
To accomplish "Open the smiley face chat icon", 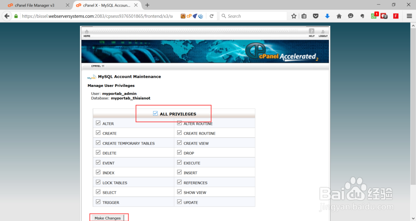I will (x=350, y=16).
